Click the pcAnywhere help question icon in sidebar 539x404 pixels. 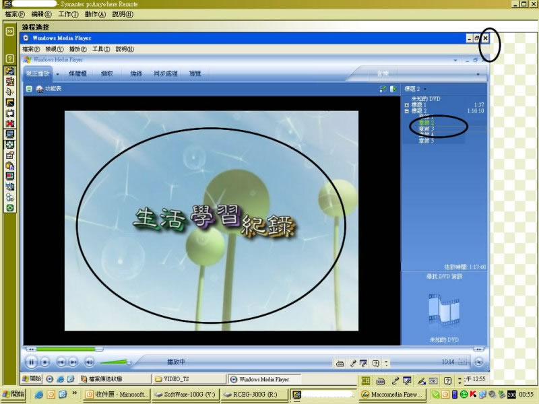pos(10,59)
